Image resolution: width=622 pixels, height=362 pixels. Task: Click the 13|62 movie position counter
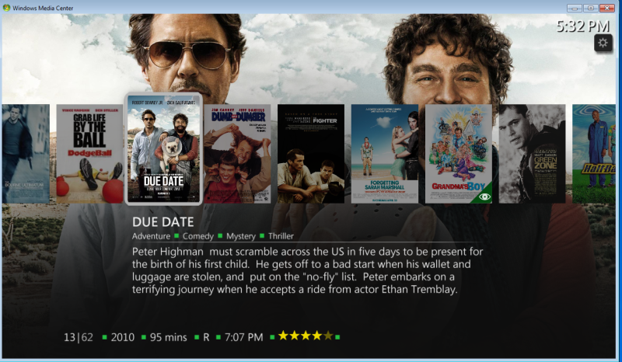(x=79, y=337)
